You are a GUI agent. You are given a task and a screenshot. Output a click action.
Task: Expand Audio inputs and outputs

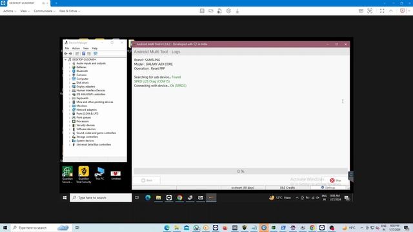tap(70, 63)
